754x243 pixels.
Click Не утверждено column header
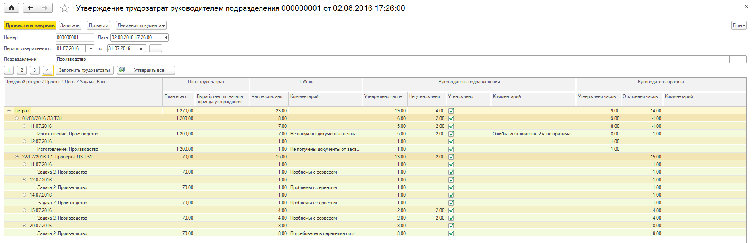427,99
